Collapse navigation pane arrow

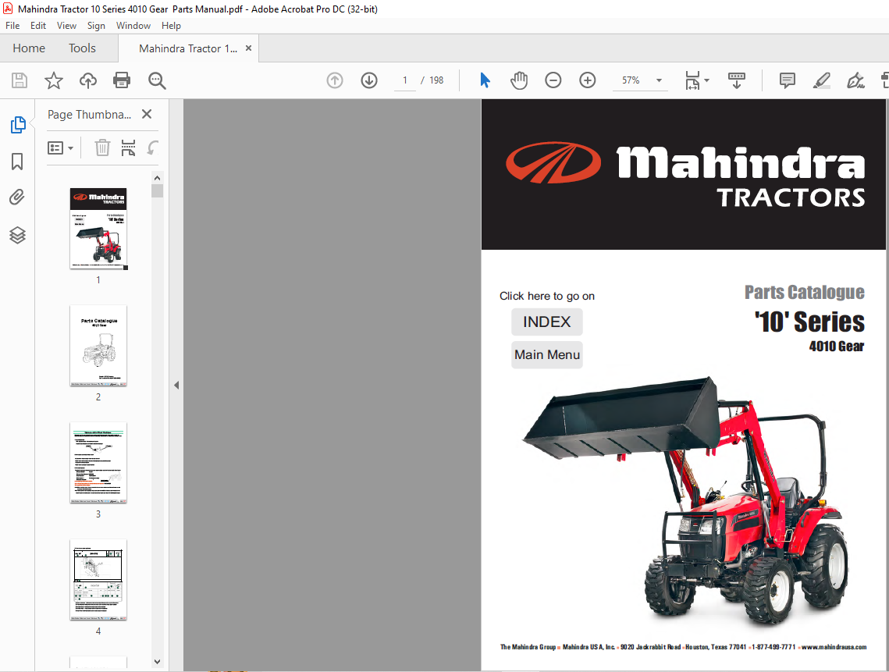coord(176,385)
